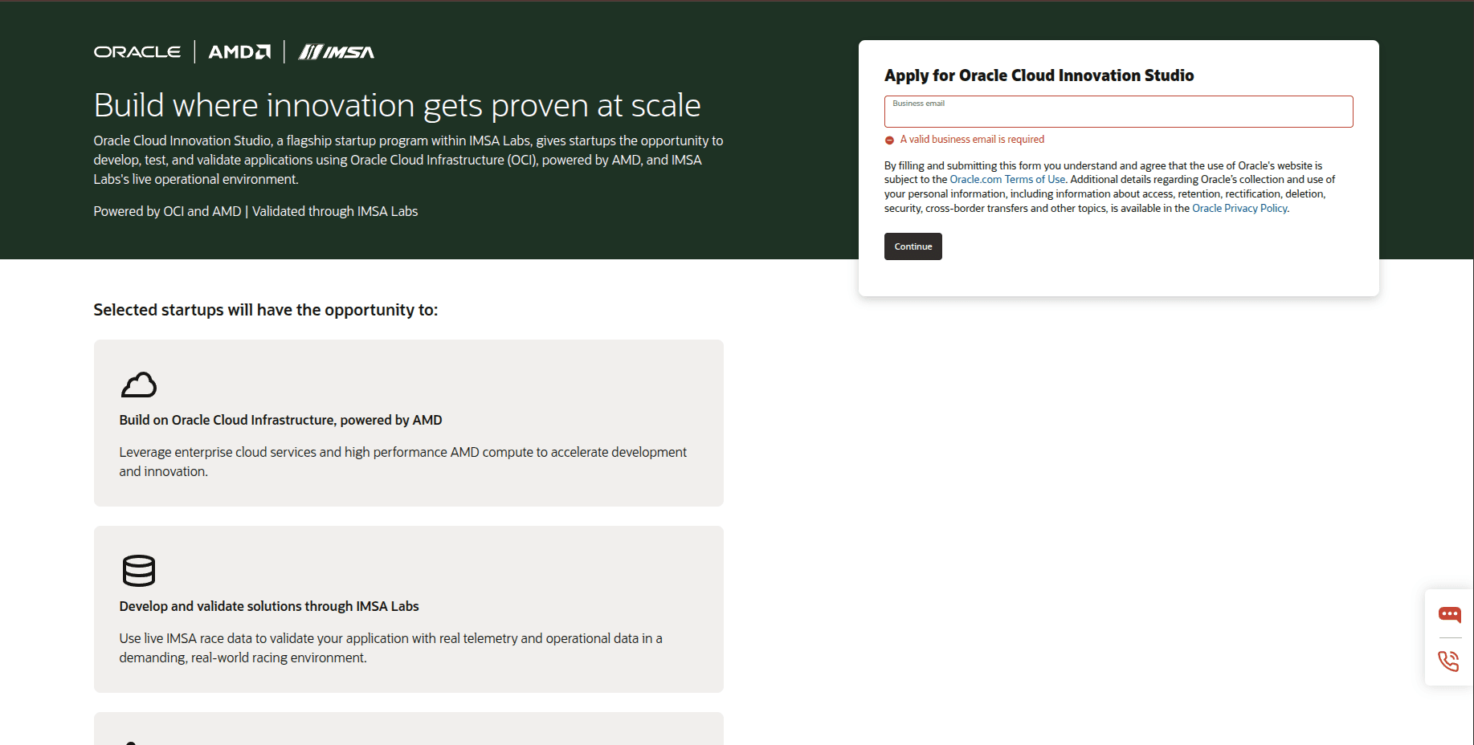Click the Oracle logo in header
The image size is (1474, 745).
point(137,52)
